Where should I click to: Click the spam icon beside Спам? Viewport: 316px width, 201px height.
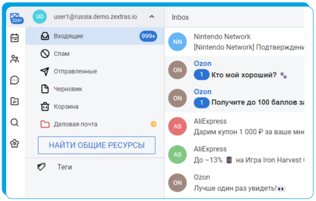tap(45, 54)
